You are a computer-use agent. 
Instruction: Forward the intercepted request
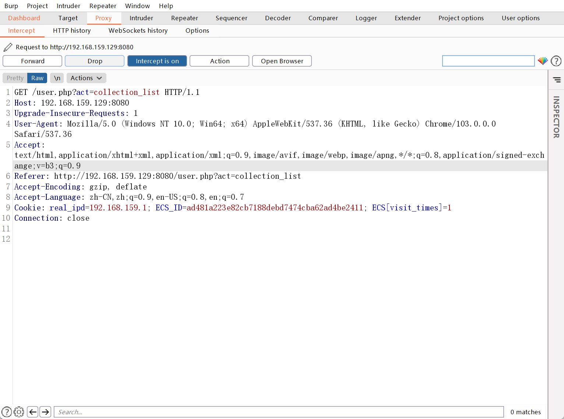[x=32, y=61]
